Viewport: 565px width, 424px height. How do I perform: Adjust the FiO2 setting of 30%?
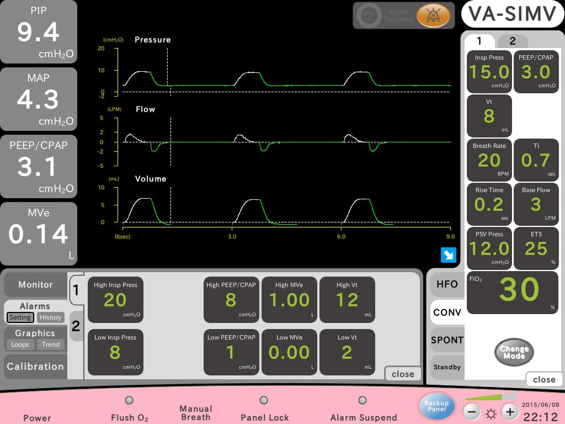click(513, 293)
